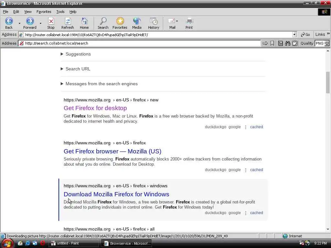Screen dimensions: 331x248
Task: Open the Windows Start button
Action: [x=7, y=243]
